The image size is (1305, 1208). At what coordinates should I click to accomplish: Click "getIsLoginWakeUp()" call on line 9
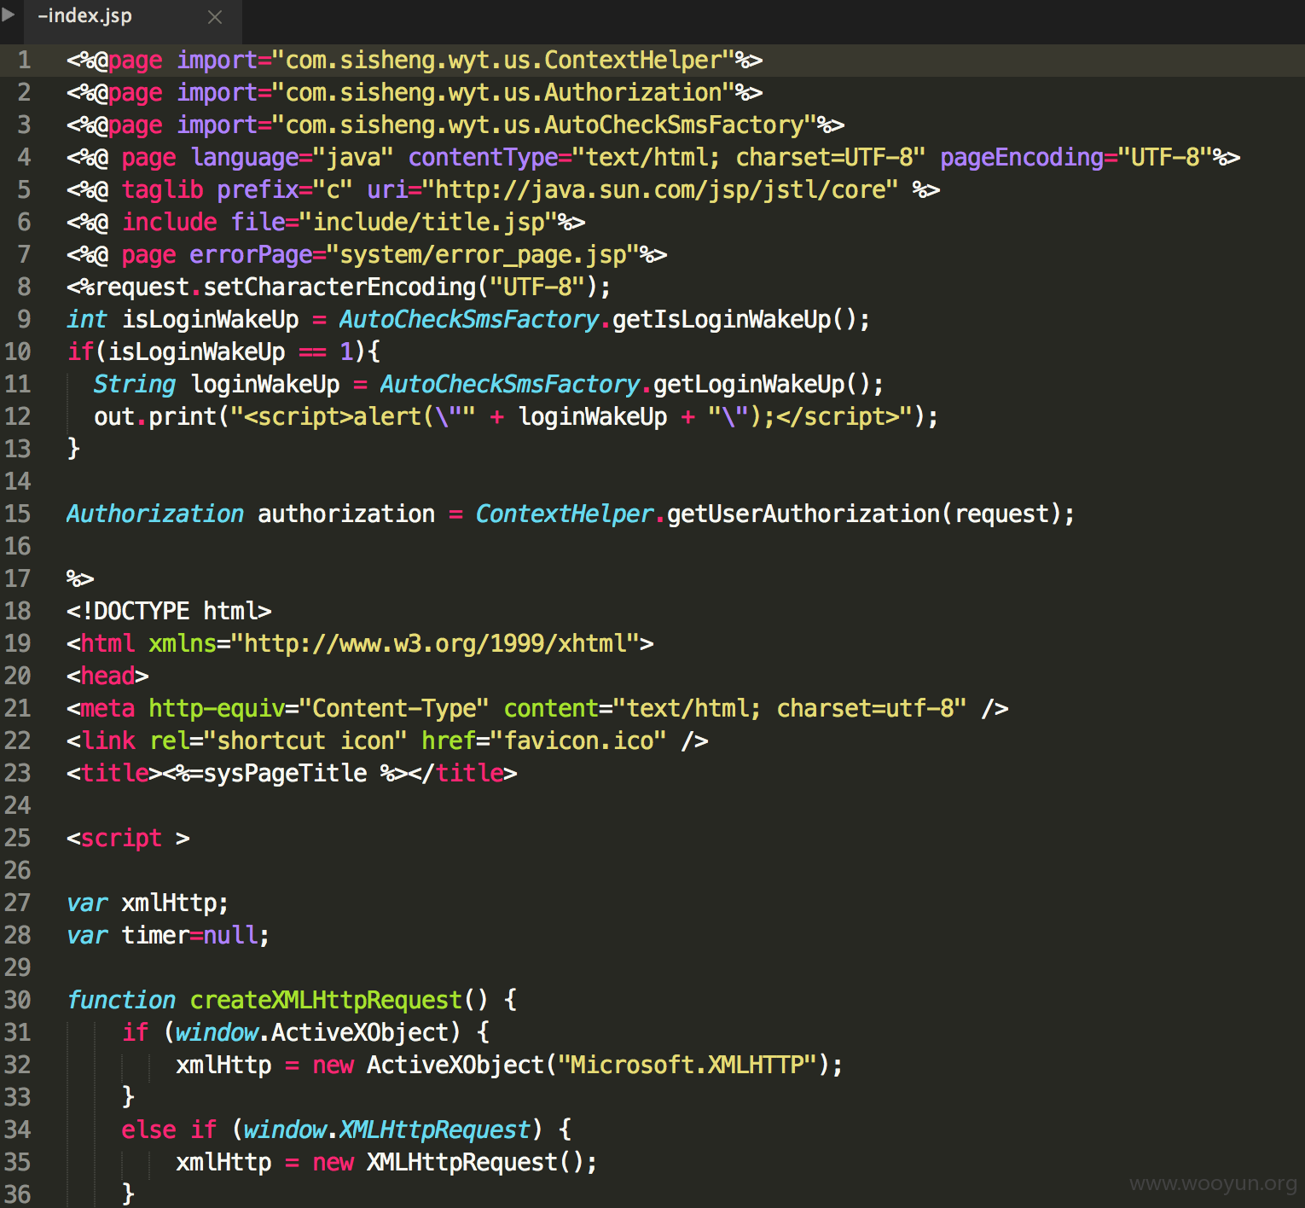point(735,319)
